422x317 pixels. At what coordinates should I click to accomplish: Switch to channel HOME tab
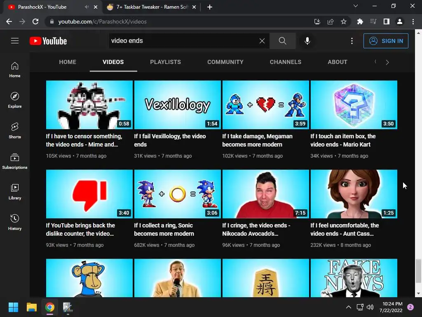[x=68, y=62]
